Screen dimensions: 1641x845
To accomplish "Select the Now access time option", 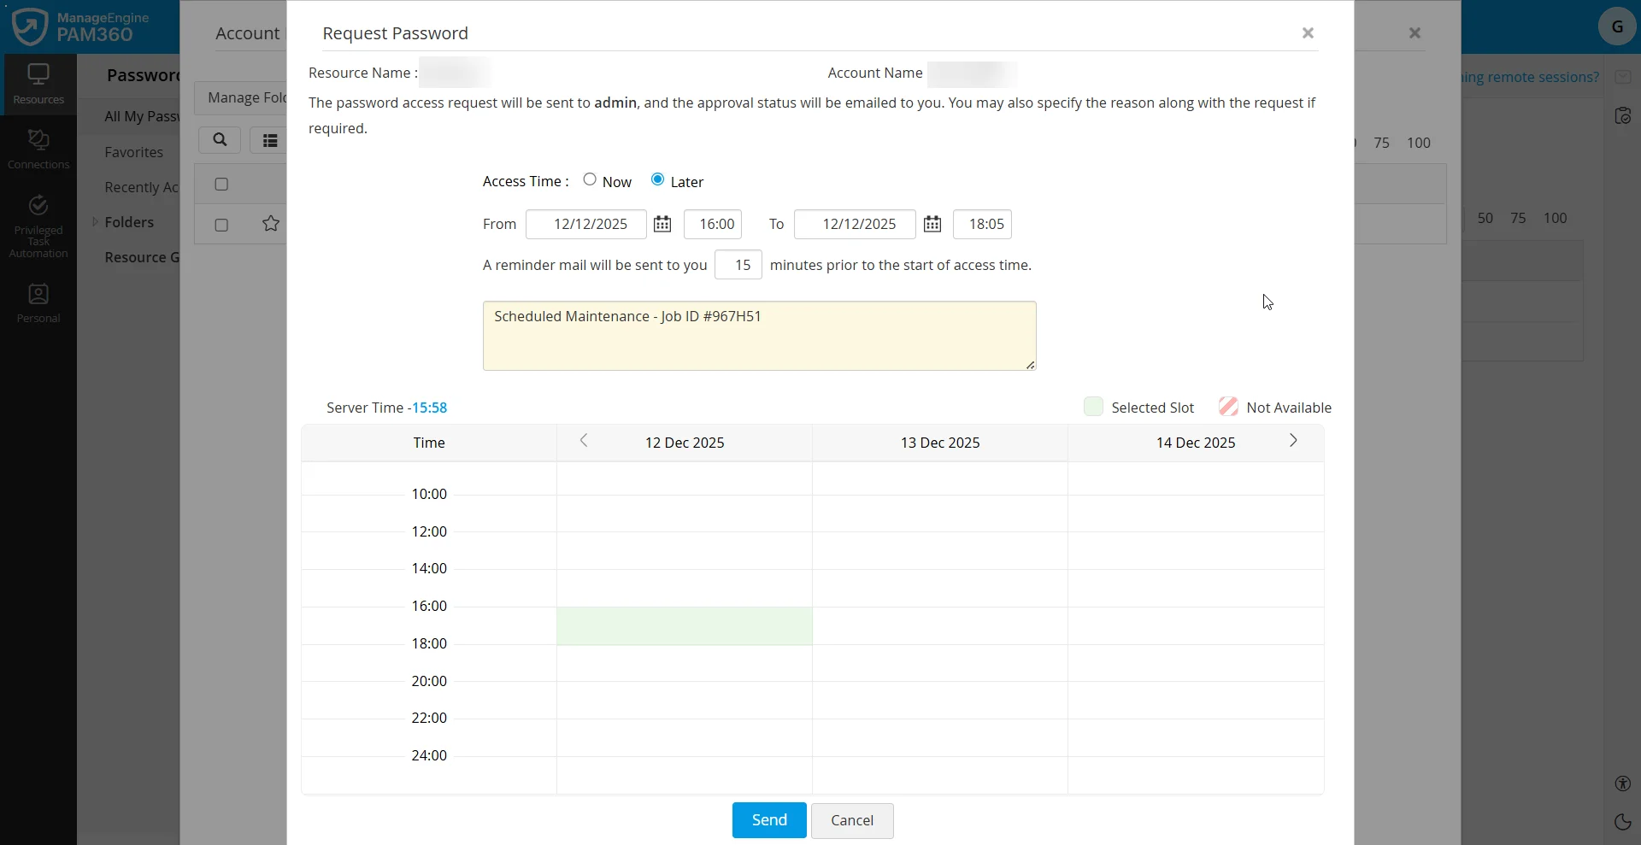I will tap(590, 179).
